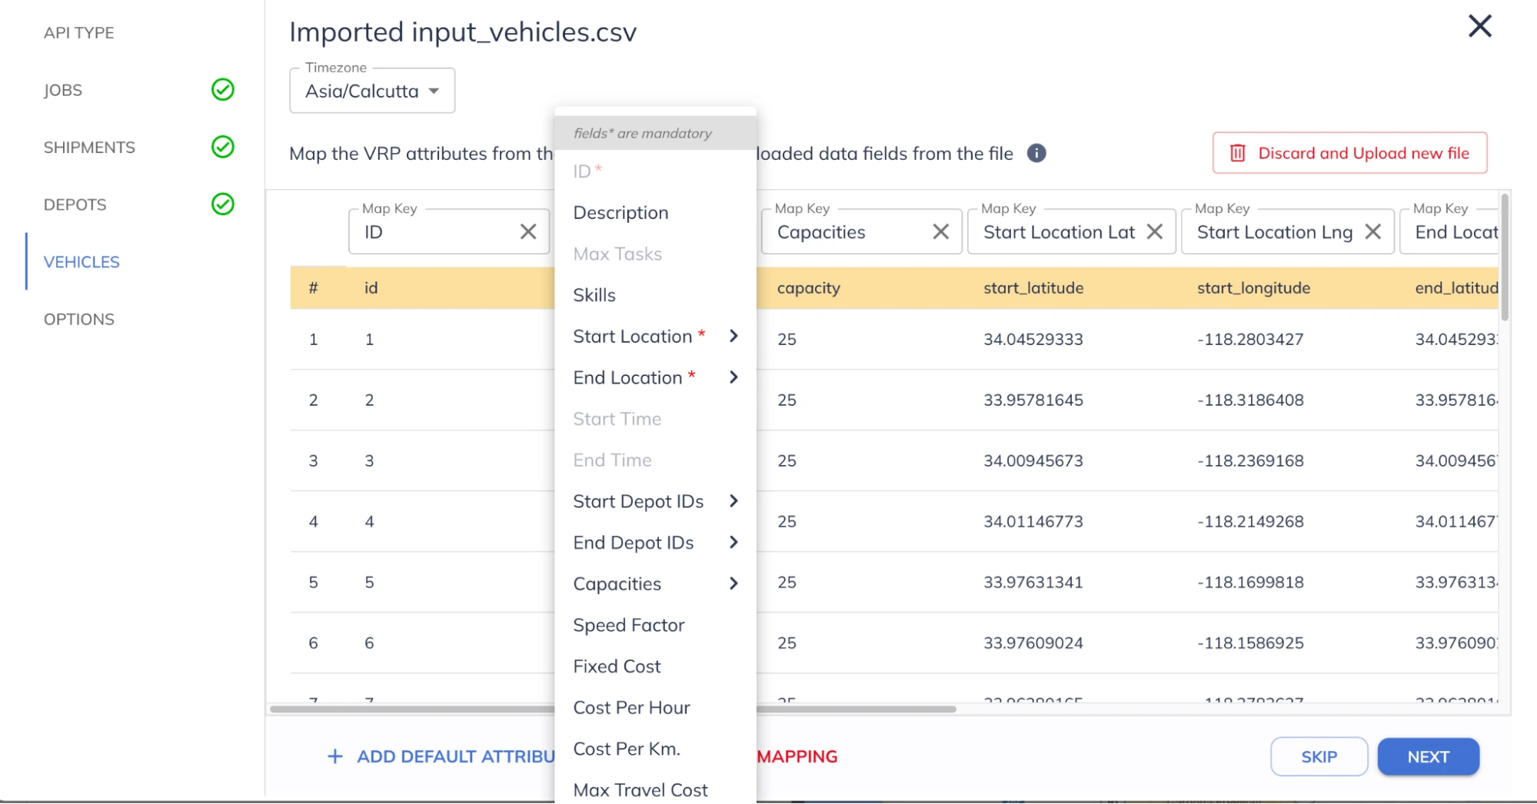This screenshot has width=1537, height=804.
Task: Click the green check icon beside DEPOTS
Action: pos(223,204)
